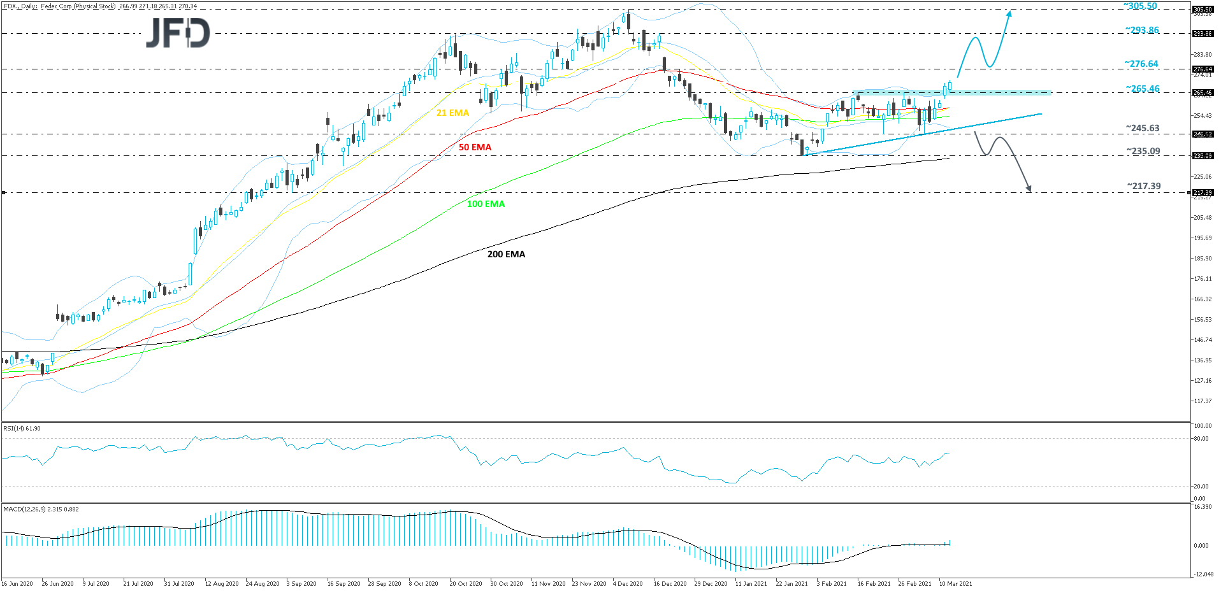This screenshot has height=591, width=1221.
Task: Click the 8 Oct 2020 date label
Action: click(423, 583)
